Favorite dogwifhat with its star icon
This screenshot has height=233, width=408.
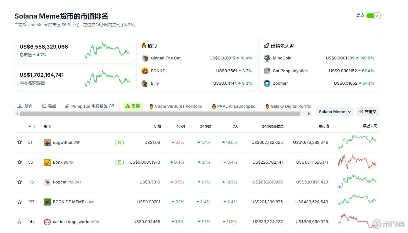click(19, 142)
